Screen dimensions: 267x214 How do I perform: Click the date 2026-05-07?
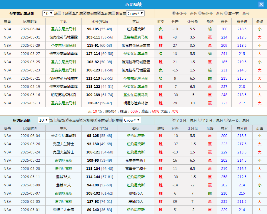click(x=30, y=193)
